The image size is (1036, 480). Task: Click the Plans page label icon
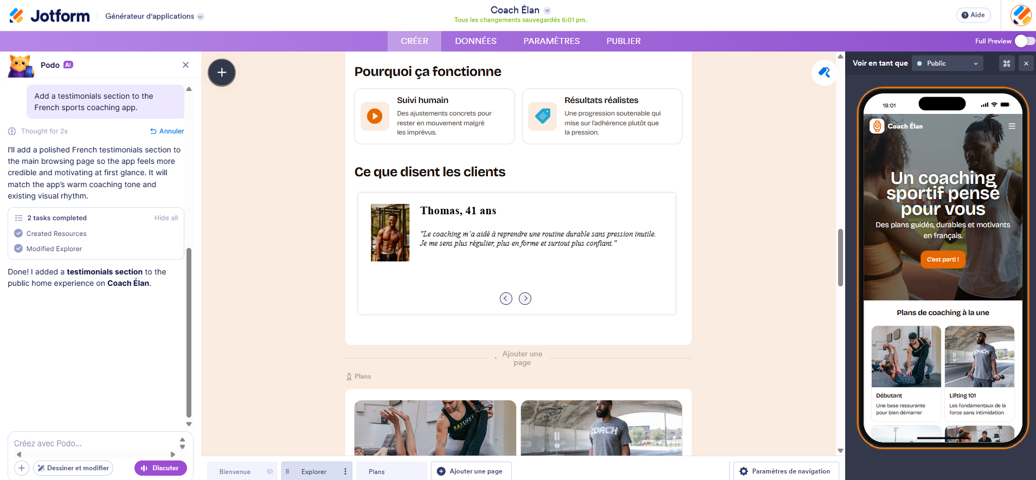click(x=349, y=376)
